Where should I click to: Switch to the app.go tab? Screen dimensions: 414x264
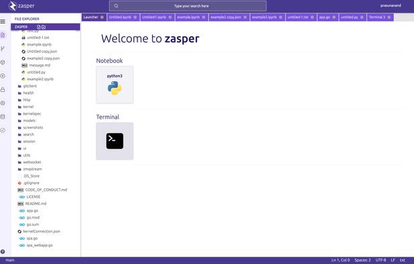[x=325, y=17]
